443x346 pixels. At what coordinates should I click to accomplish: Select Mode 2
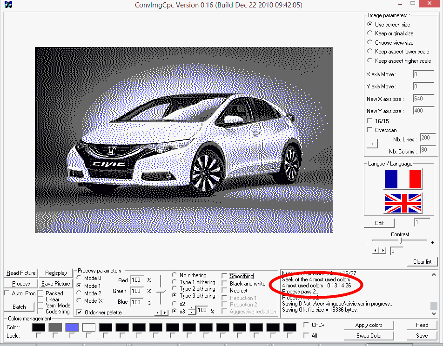point(79,293)
